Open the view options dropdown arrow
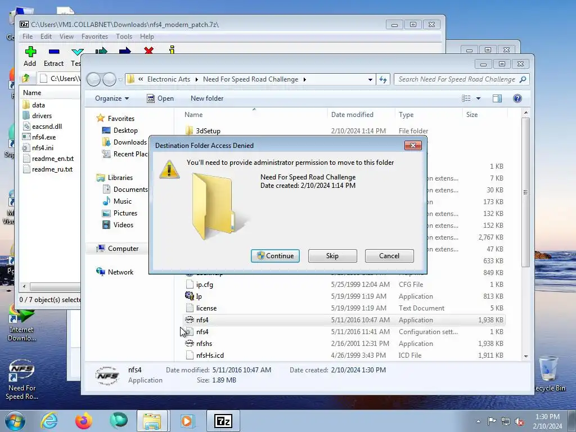This screenshot has width=576, height=432. [478, 98]
